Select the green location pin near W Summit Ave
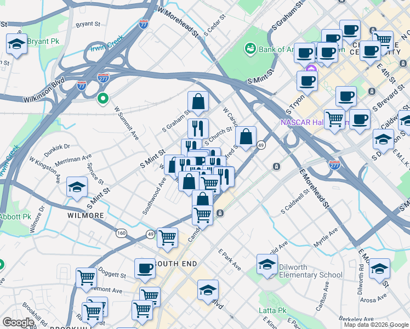 tap(103, 99)
